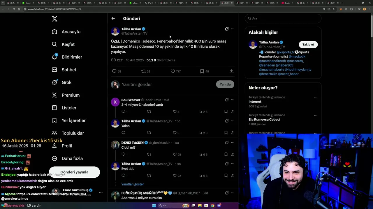This screenshot has height=209, width=373.
Task: Open @TalhaArslan_TV handle on main post
Action: (x=134, y=33)
